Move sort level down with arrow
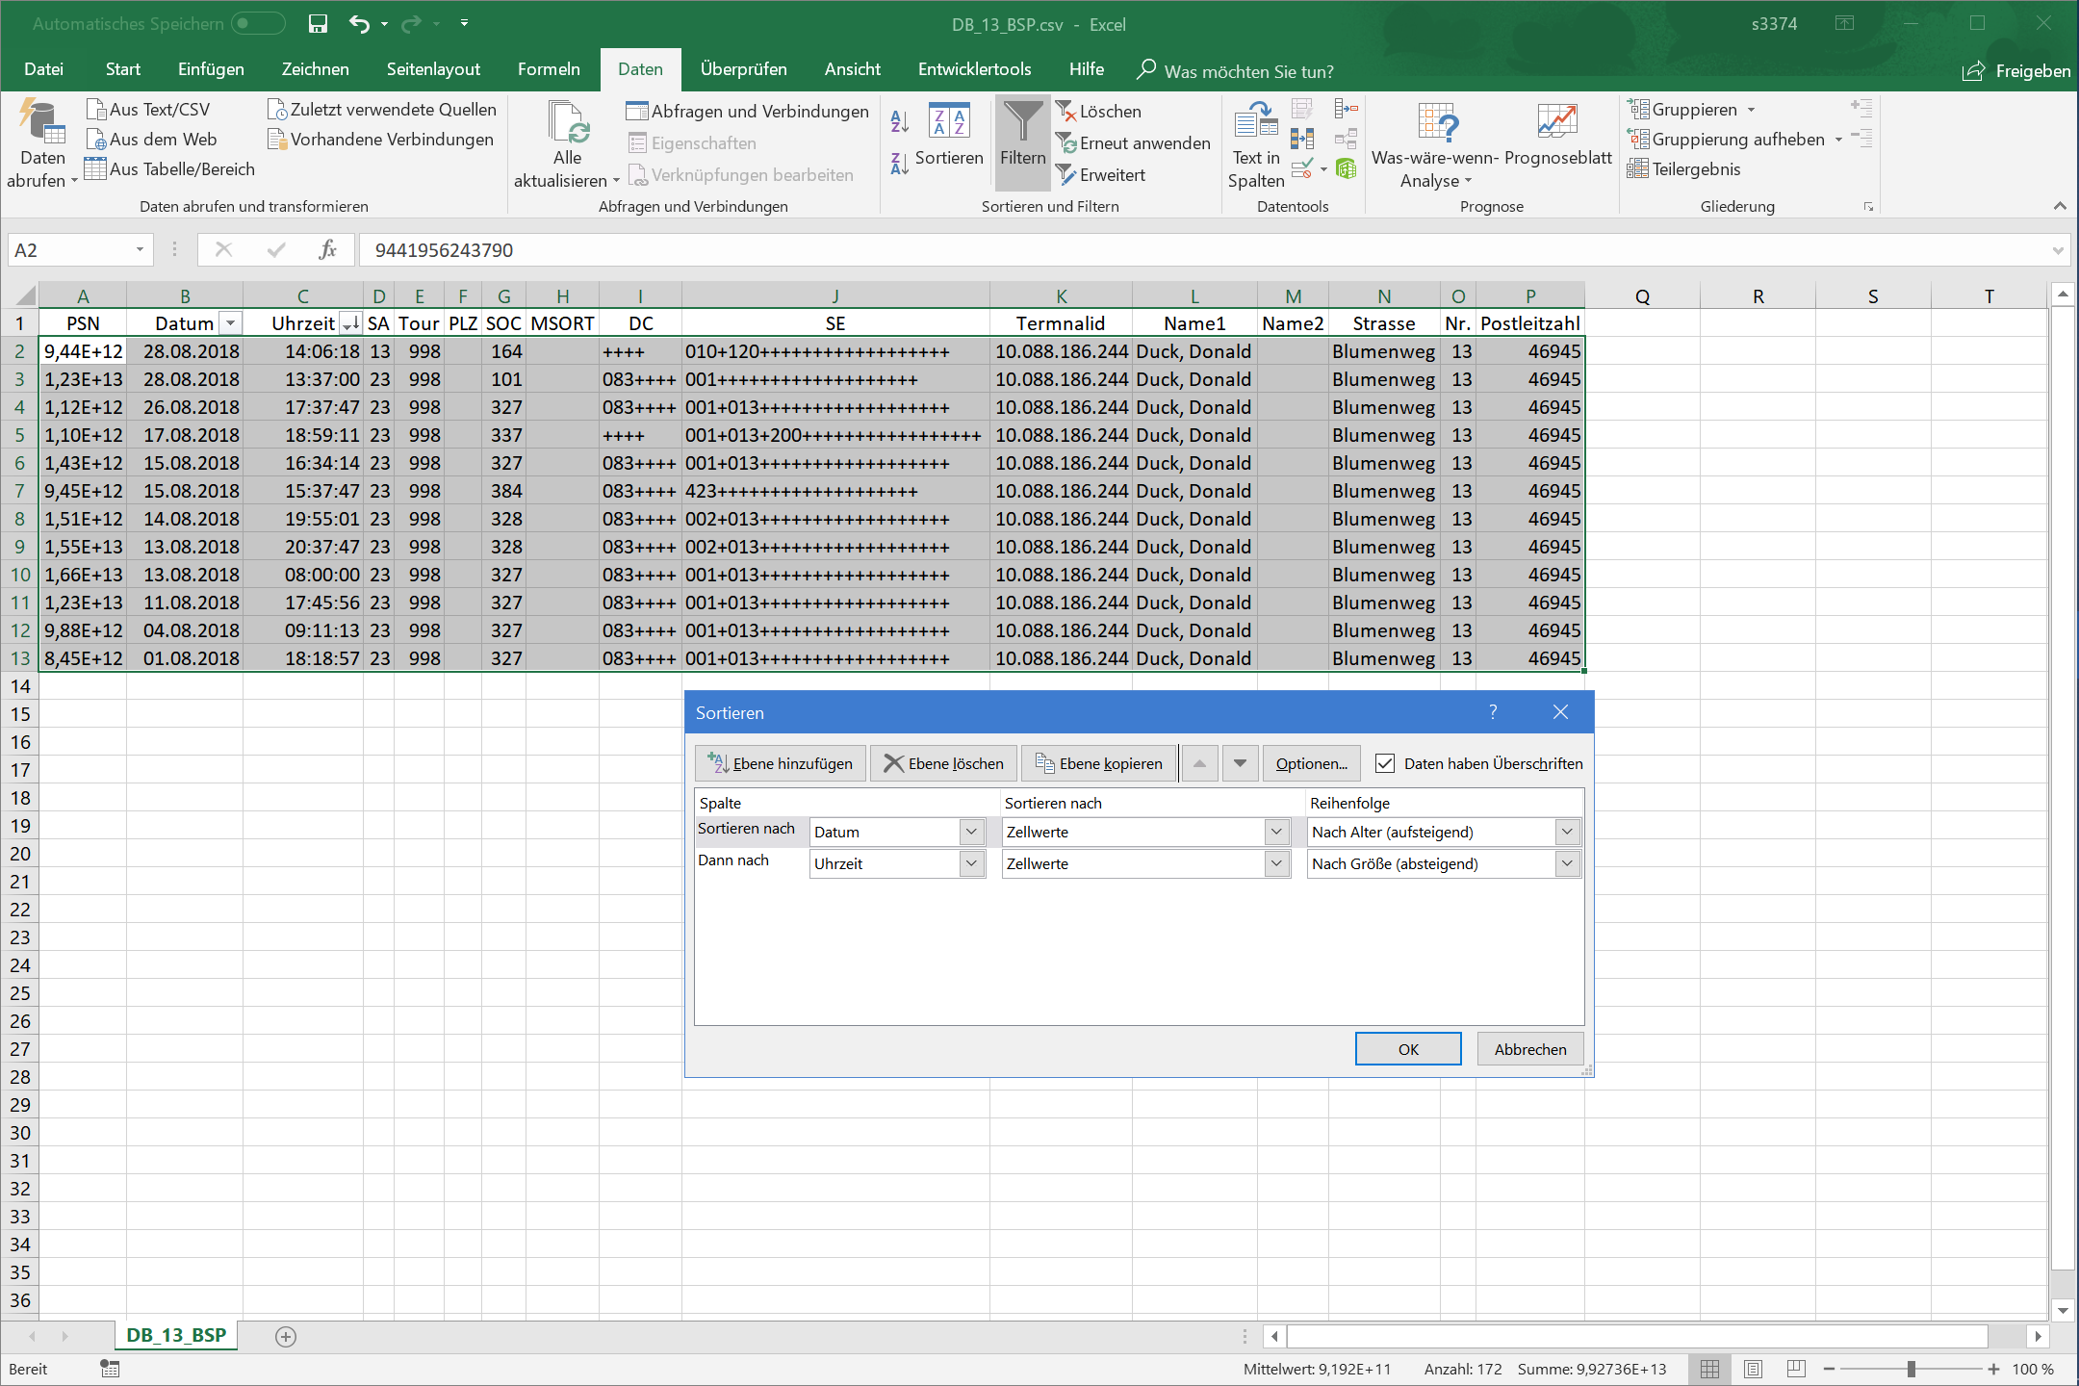This screenshot has width=2079, height=1386. pyautogui.click(x=1240, y=763)
